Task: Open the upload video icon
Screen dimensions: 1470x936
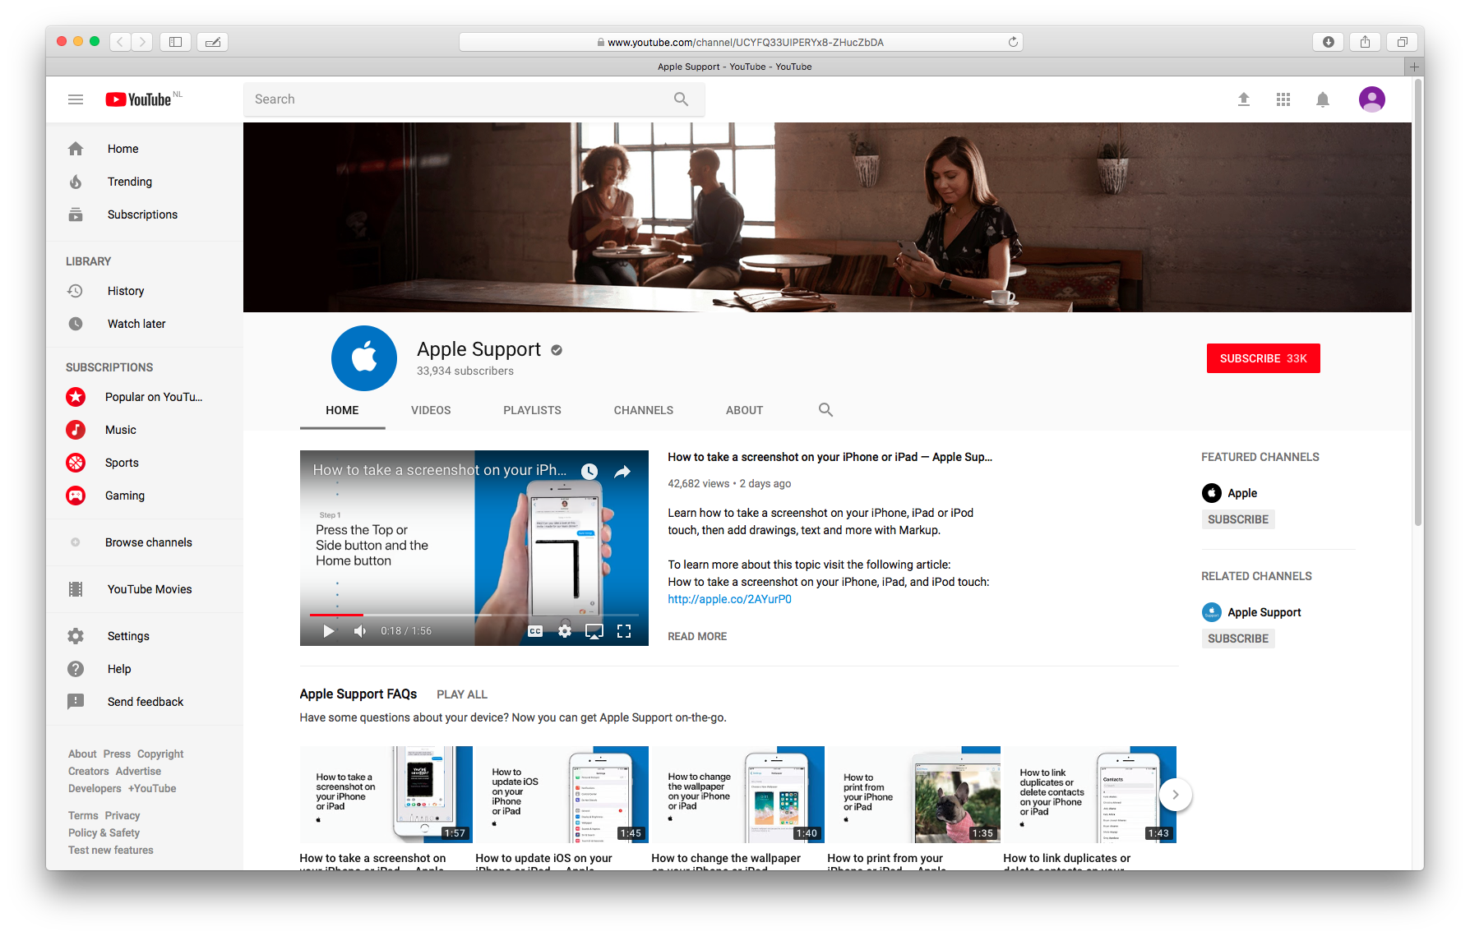Action: (x=1244, y=99)
